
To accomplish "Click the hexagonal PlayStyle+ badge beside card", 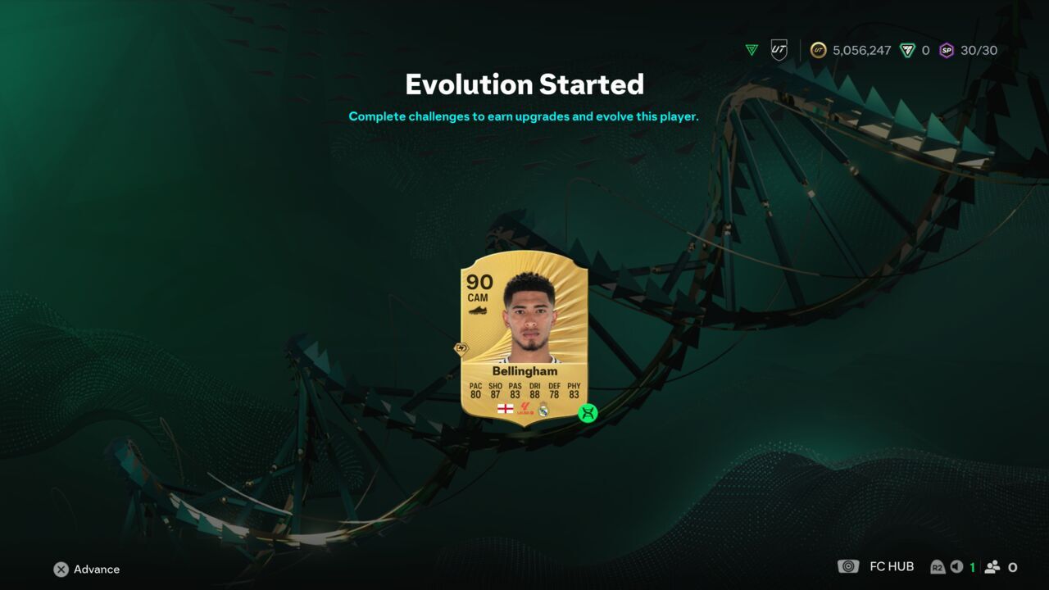I will (461, 347).
